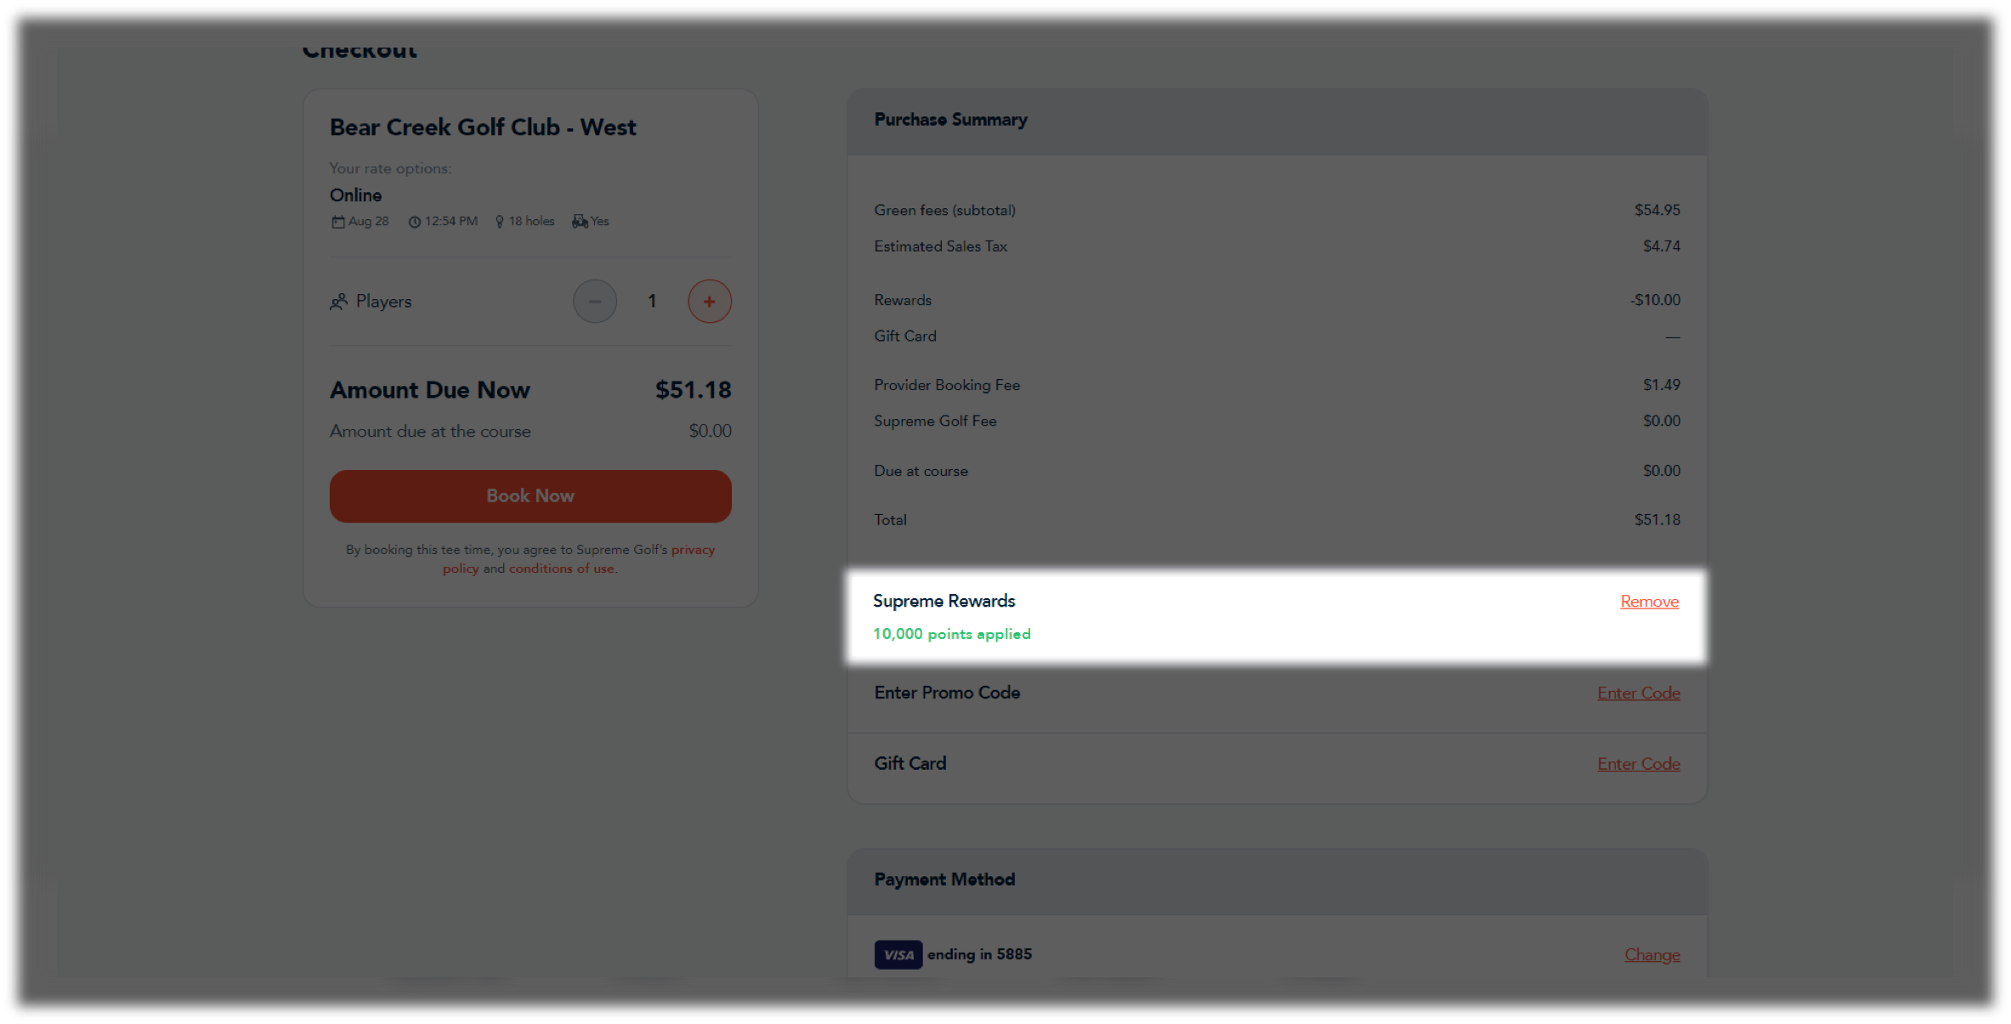
Task: Click the golf cart icon by Yes
Action: coord(580,222)
